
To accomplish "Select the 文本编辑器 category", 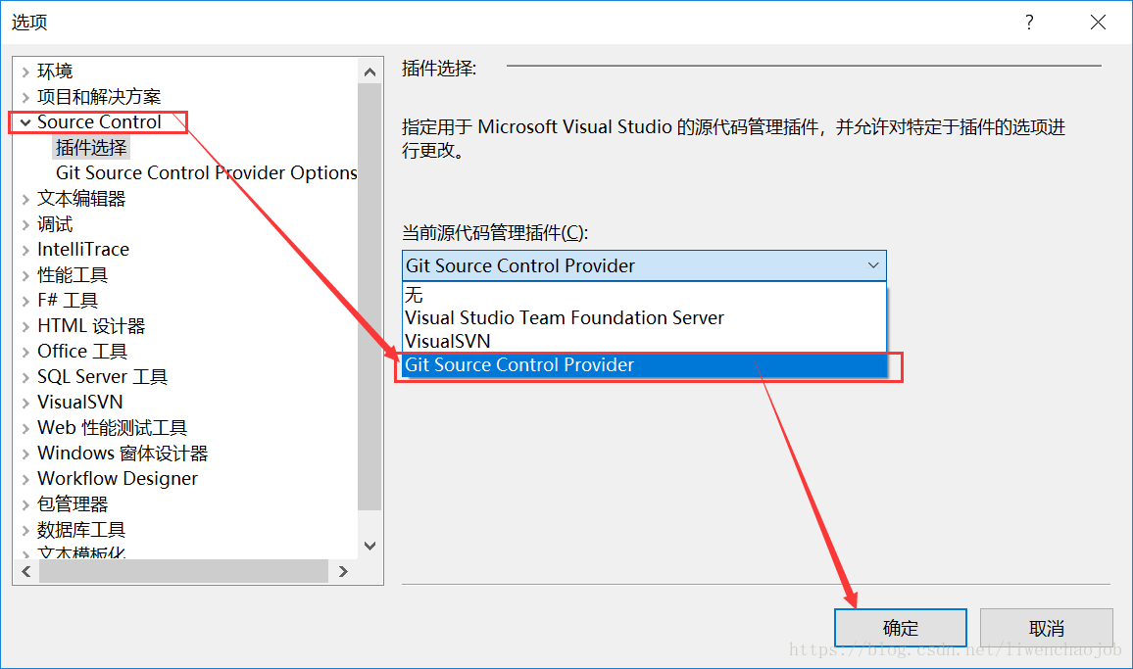I will coord(81,199).
